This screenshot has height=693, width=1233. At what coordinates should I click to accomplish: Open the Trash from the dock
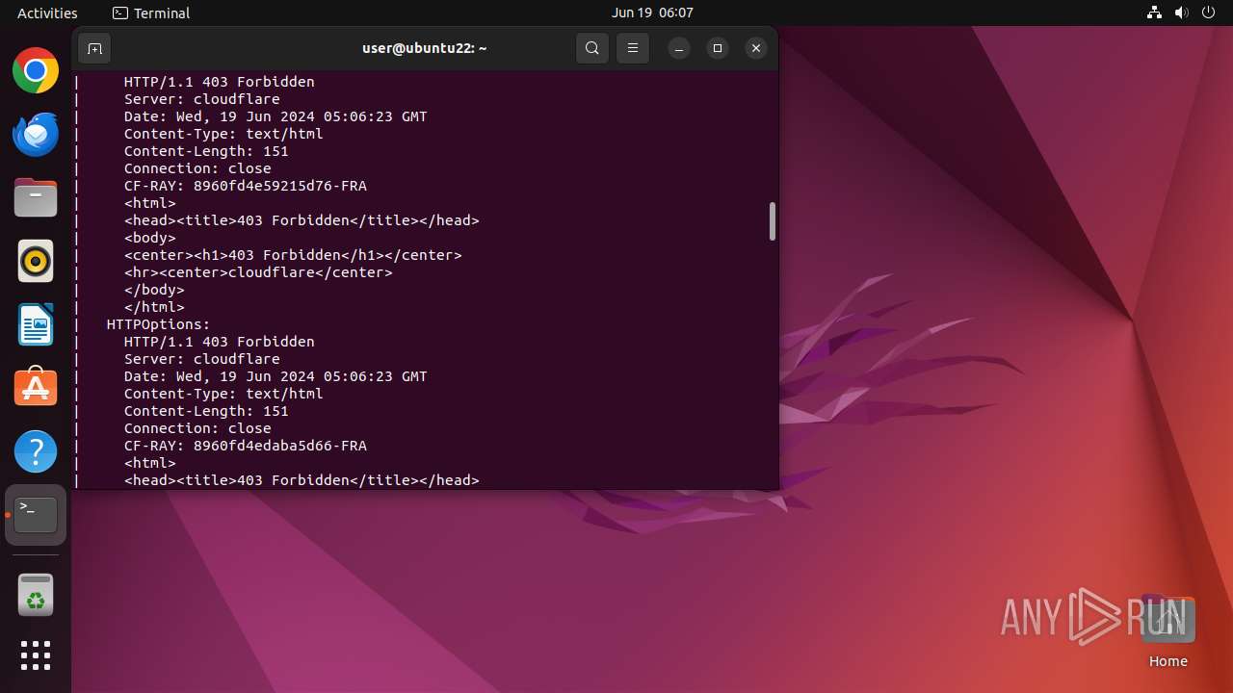36,595
